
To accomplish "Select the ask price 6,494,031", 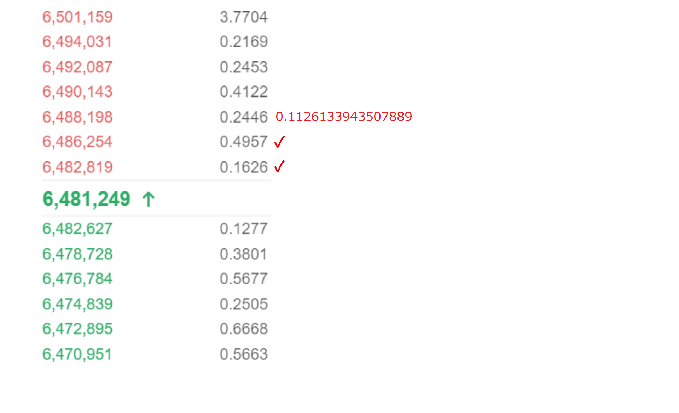I will (x=77, y=42).
